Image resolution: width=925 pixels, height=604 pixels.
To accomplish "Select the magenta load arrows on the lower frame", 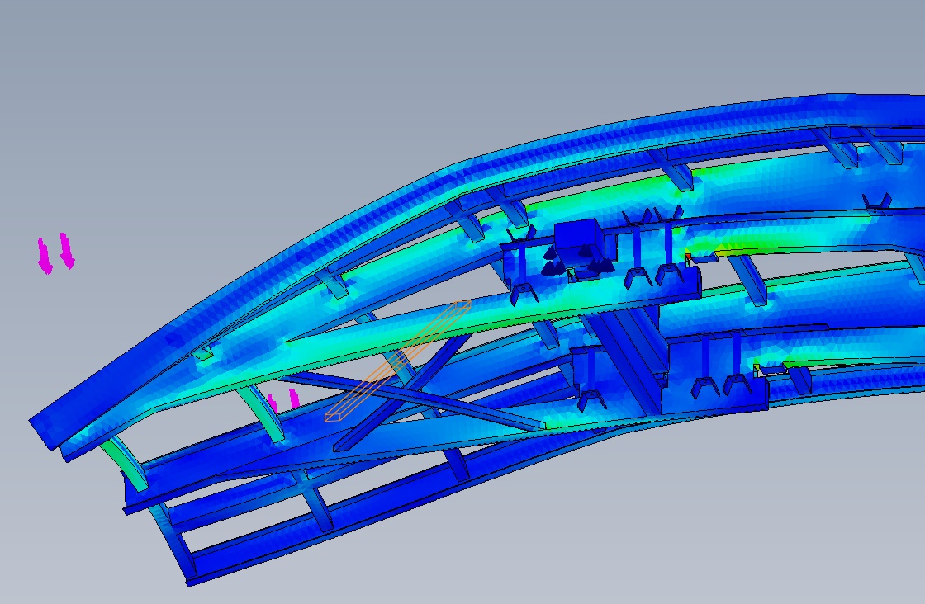I will click(283, 402).
